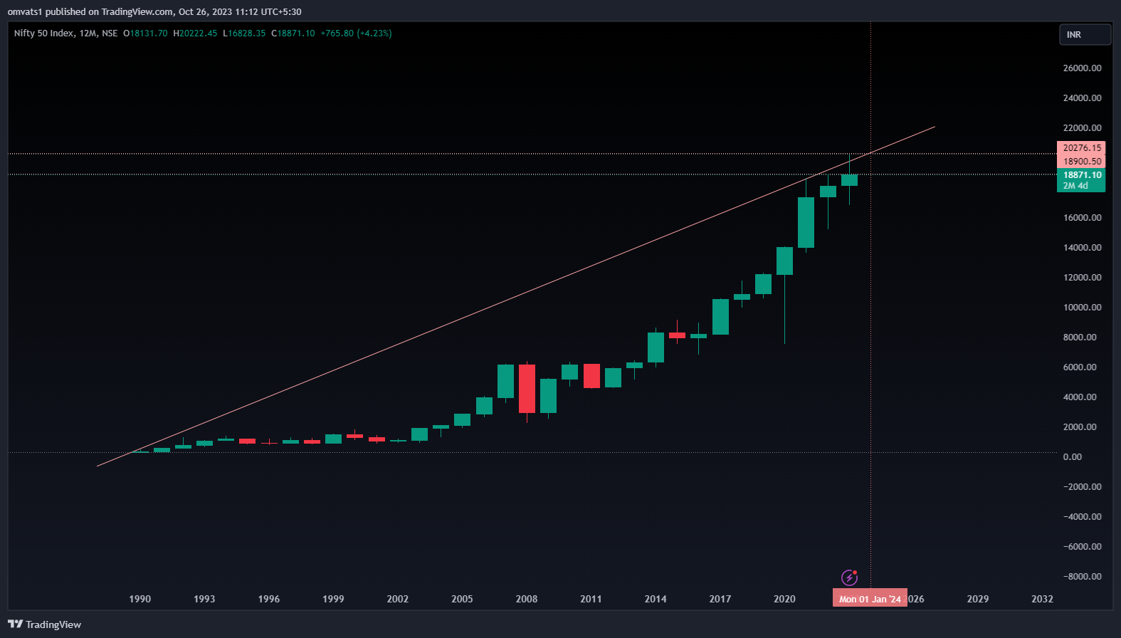The image size is (1121, 638).
Task: Click the 20276.15 price label on the price scale
Action: (x=1081, y=148)
